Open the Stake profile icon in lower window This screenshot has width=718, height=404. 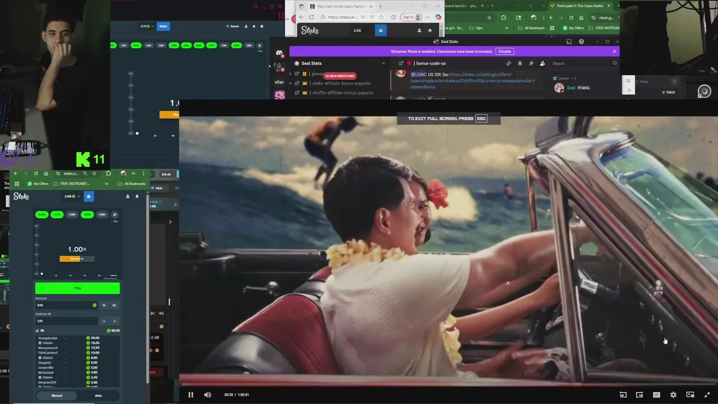pos(127,196)
